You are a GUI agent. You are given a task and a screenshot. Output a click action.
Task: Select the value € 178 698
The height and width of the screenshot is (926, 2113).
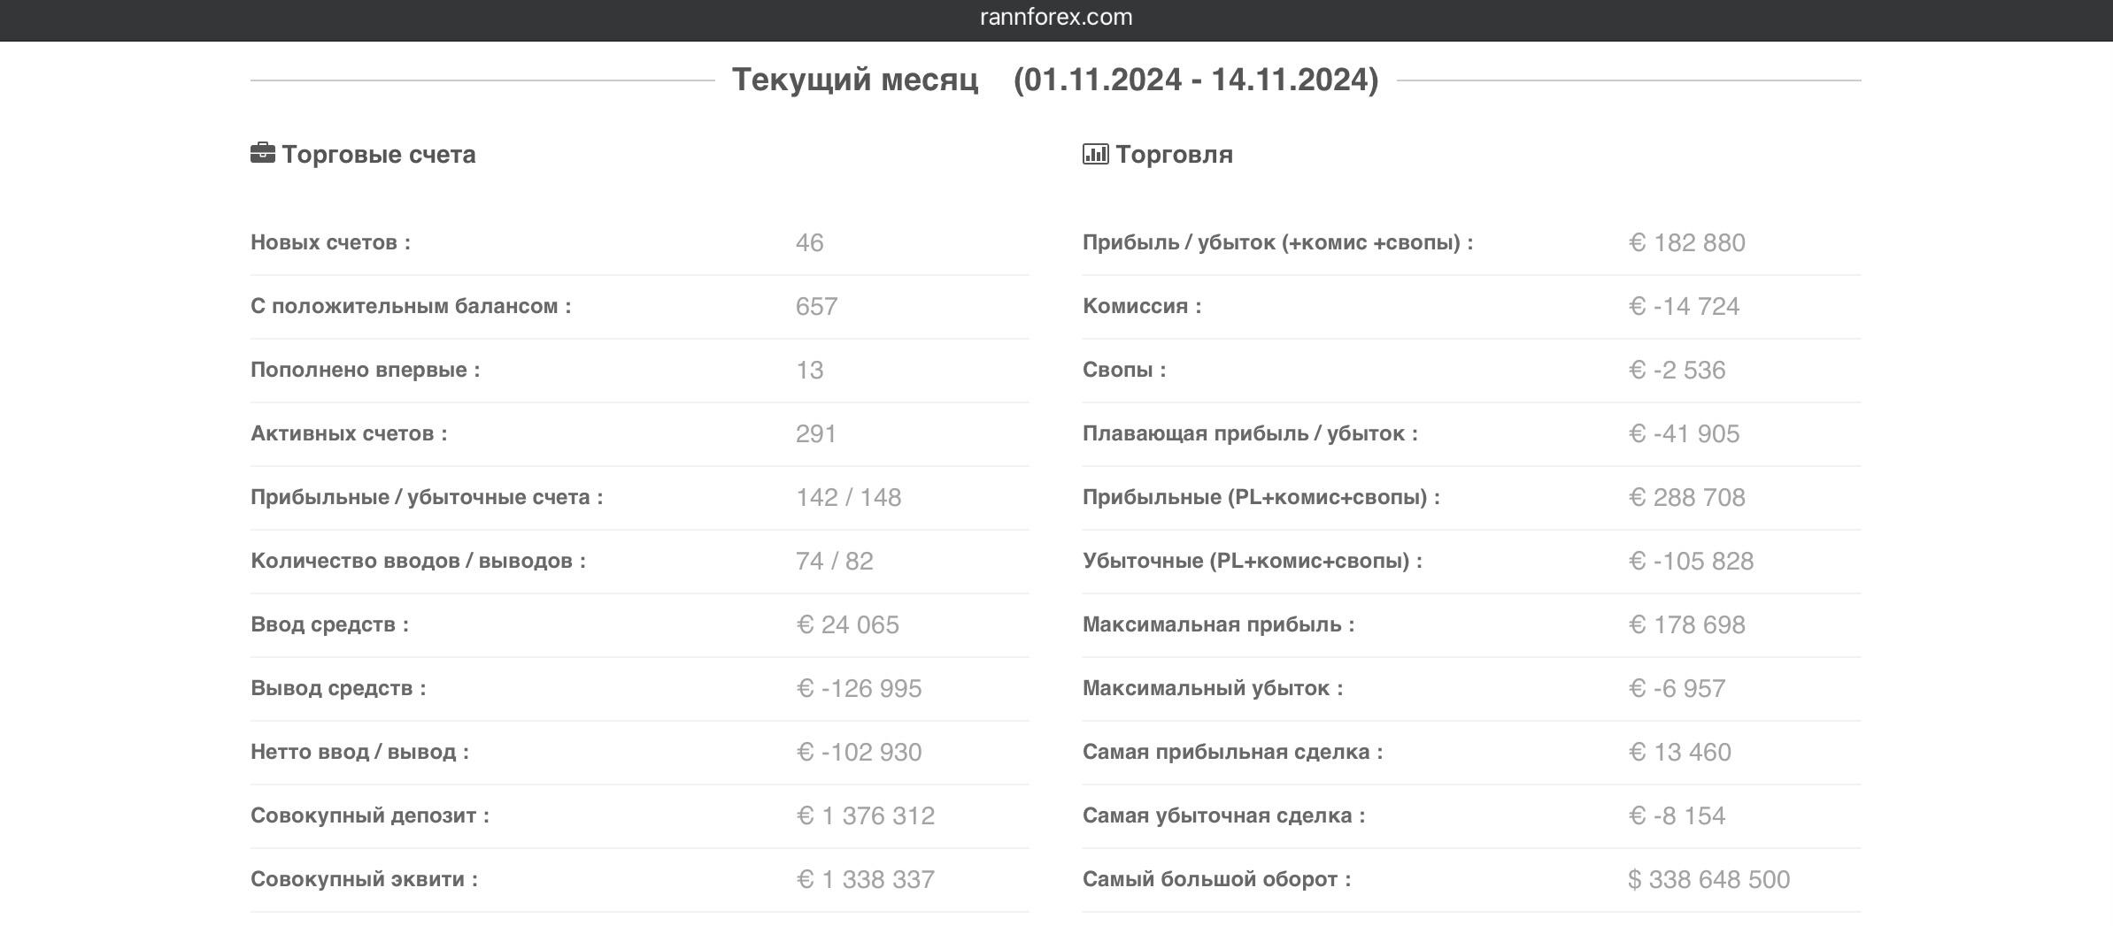pyautogui.click(x=1686, y=624)
